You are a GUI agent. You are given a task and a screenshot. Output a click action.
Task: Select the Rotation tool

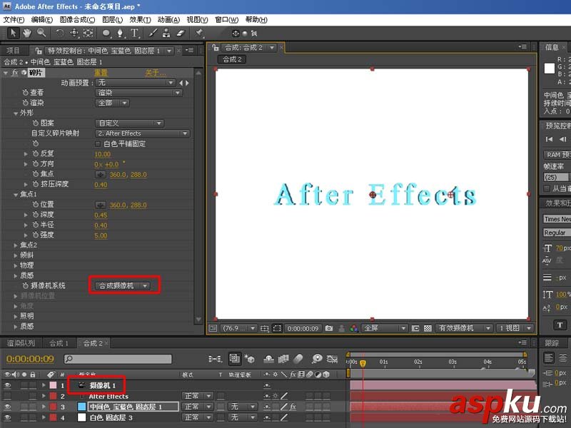click(x=60, y=33)
